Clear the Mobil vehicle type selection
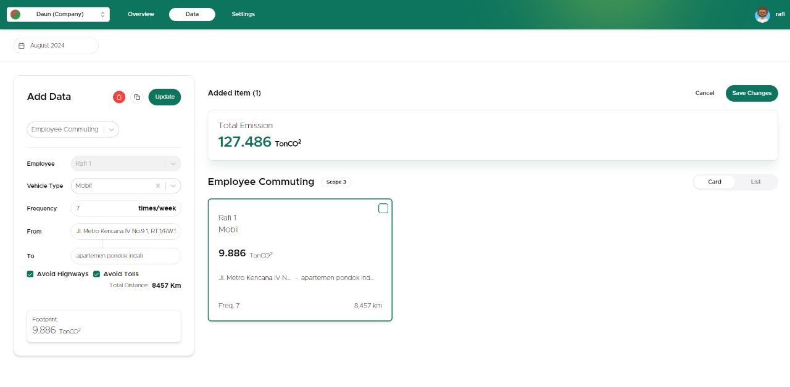The image size is (790, 387). [x=157, y=185]
